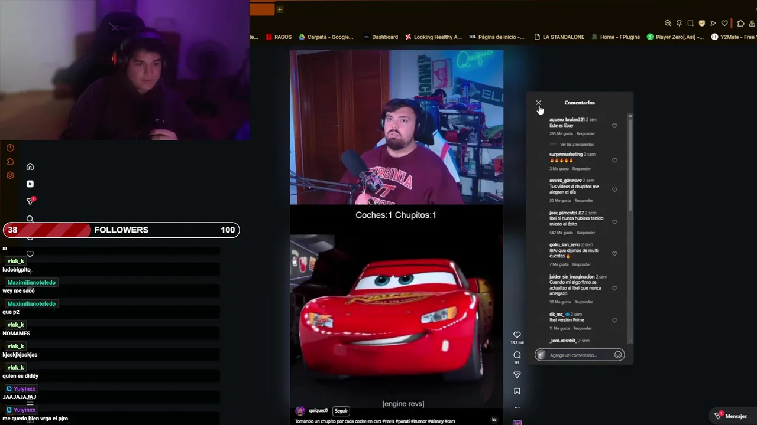The height and width of the screenshot is (425, 757).
Task: Open the reel comments bubble icon
Action: [x=517, y=355]
